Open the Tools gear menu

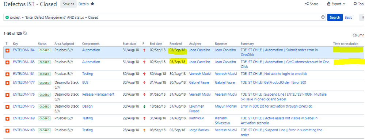pyautogui.click(x=359, y=4)
